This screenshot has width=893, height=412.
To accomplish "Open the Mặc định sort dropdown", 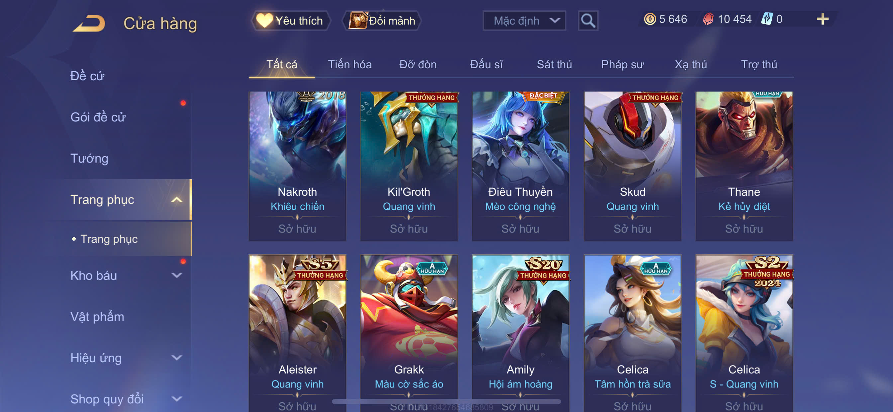I will click(524, 21).
